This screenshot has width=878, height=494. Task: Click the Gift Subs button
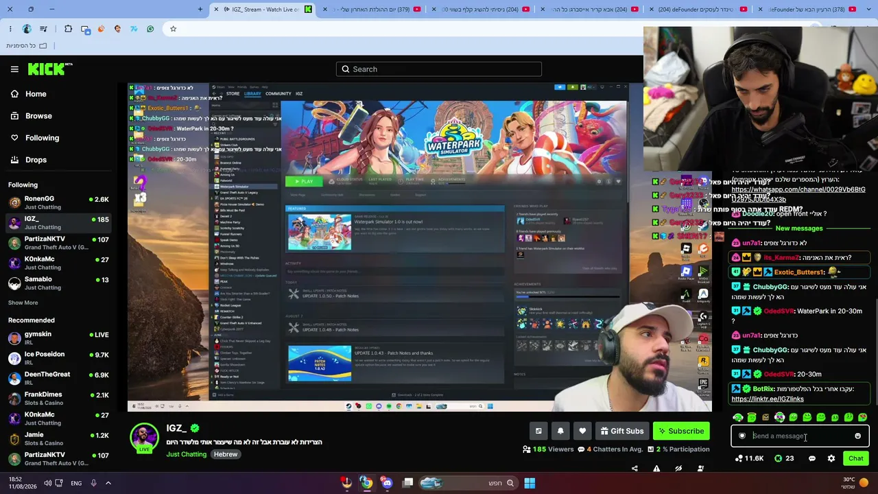[622, 431]
